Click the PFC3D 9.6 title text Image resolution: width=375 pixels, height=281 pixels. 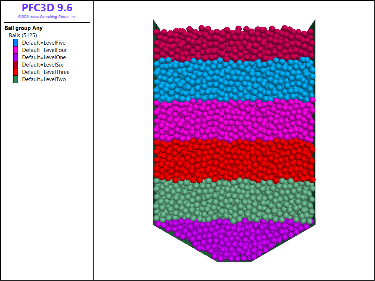47,8
